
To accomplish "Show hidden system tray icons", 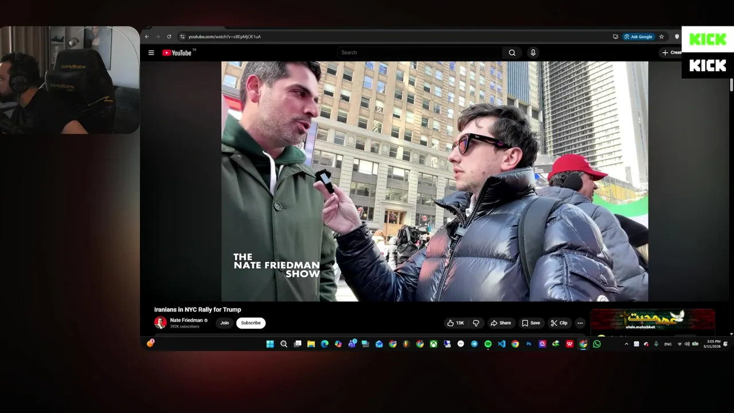I will pos(626,344).
